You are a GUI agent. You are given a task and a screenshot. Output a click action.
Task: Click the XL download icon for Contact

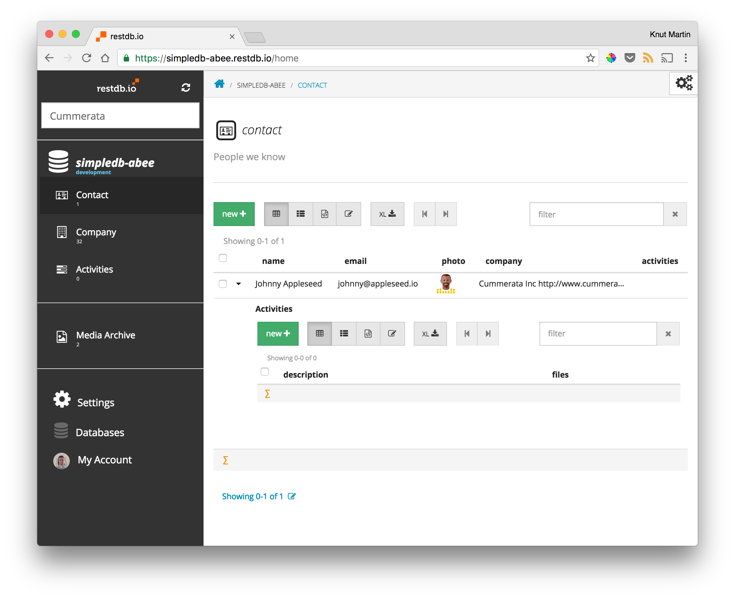point(385,214)
